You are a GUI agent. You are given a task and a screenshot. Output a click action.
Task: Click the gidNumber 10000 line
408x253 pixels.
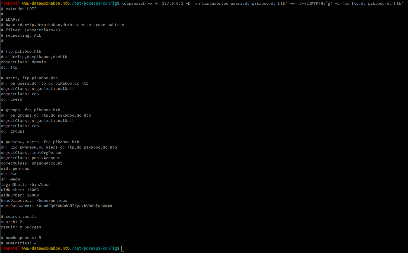(20, 195)
